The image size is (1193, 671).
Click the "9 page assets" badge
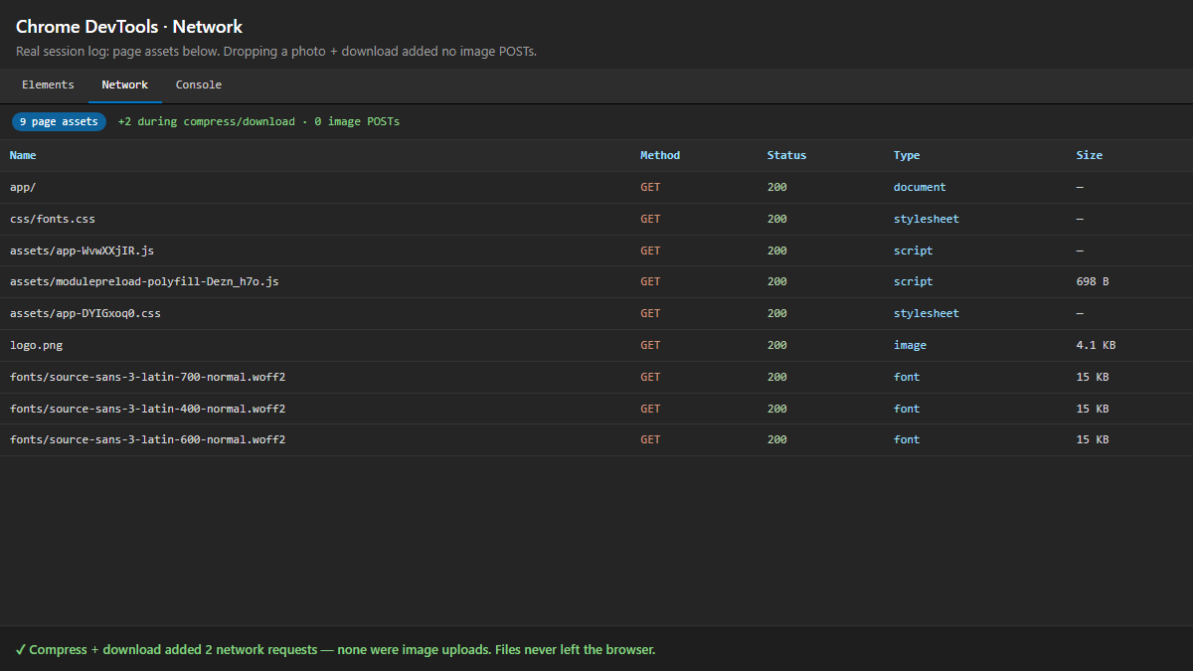tap(59, 121)
